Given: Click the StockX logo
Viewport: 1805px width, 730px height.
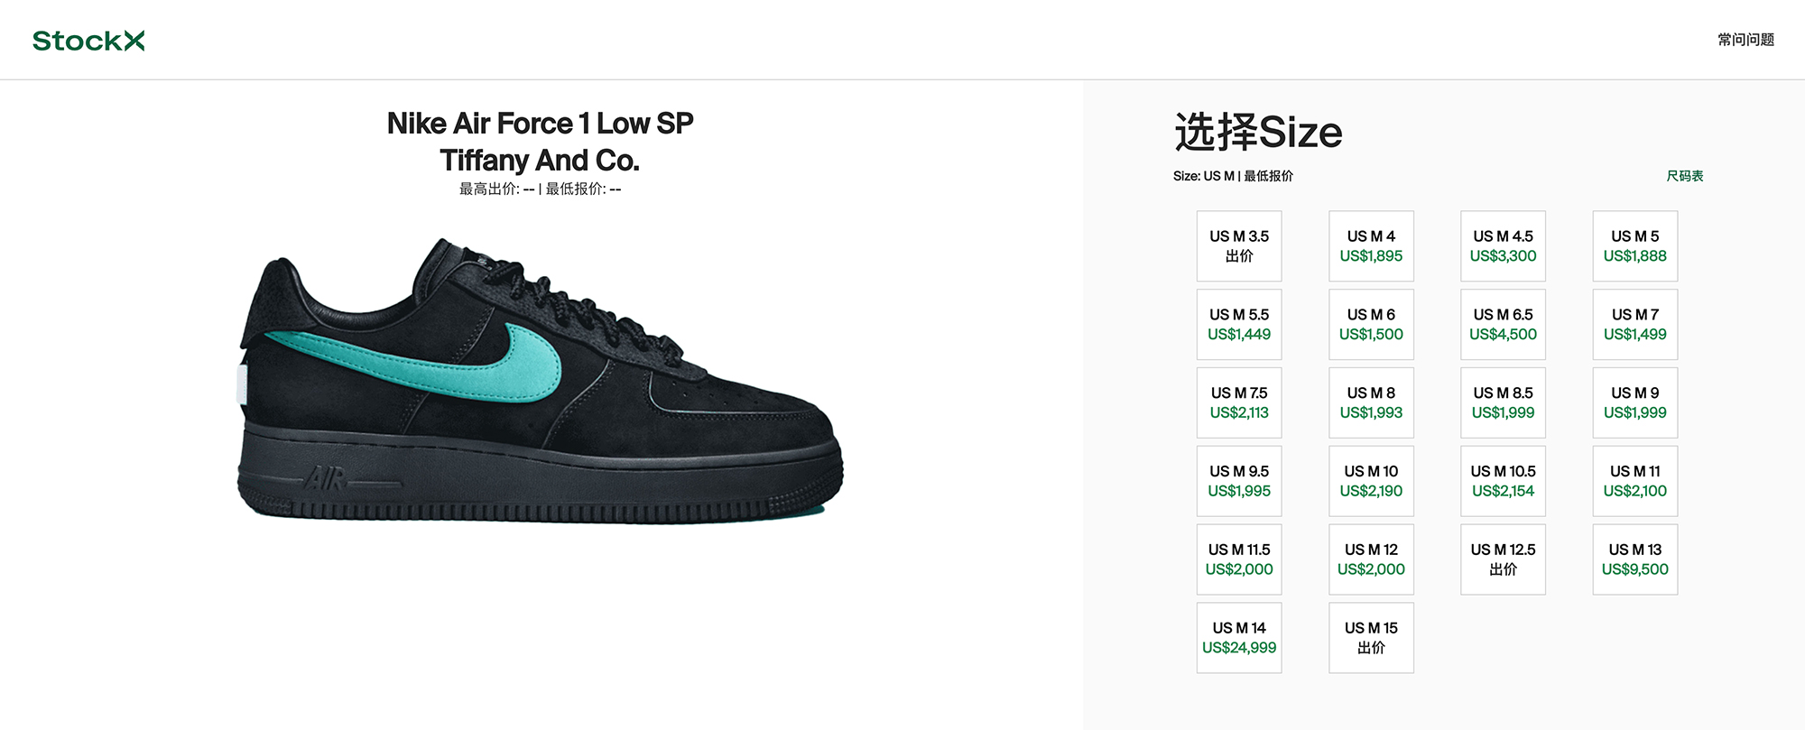Looking at the screenshot, I should pyautogui.click(x=88, y=41).
